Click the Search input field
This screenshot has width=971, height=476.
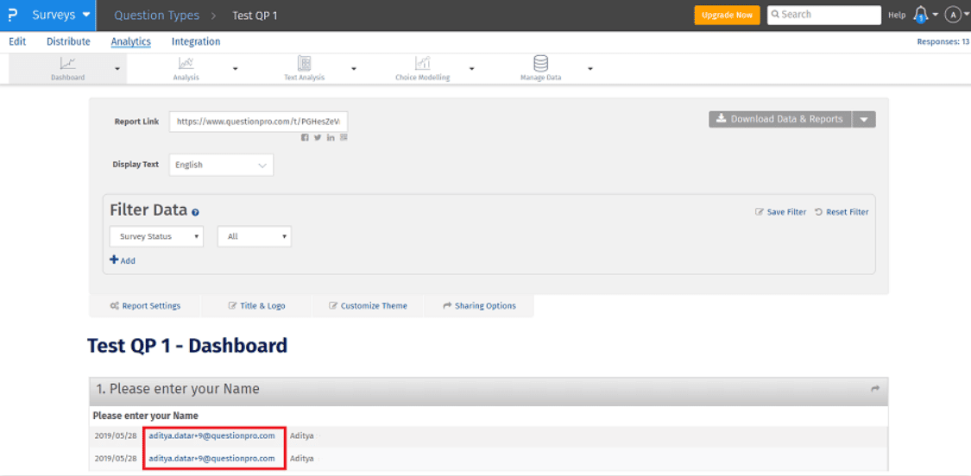pos(824,15)
